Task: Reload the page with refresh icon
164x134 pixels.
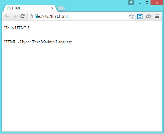Action: click(x=23, y=16)
